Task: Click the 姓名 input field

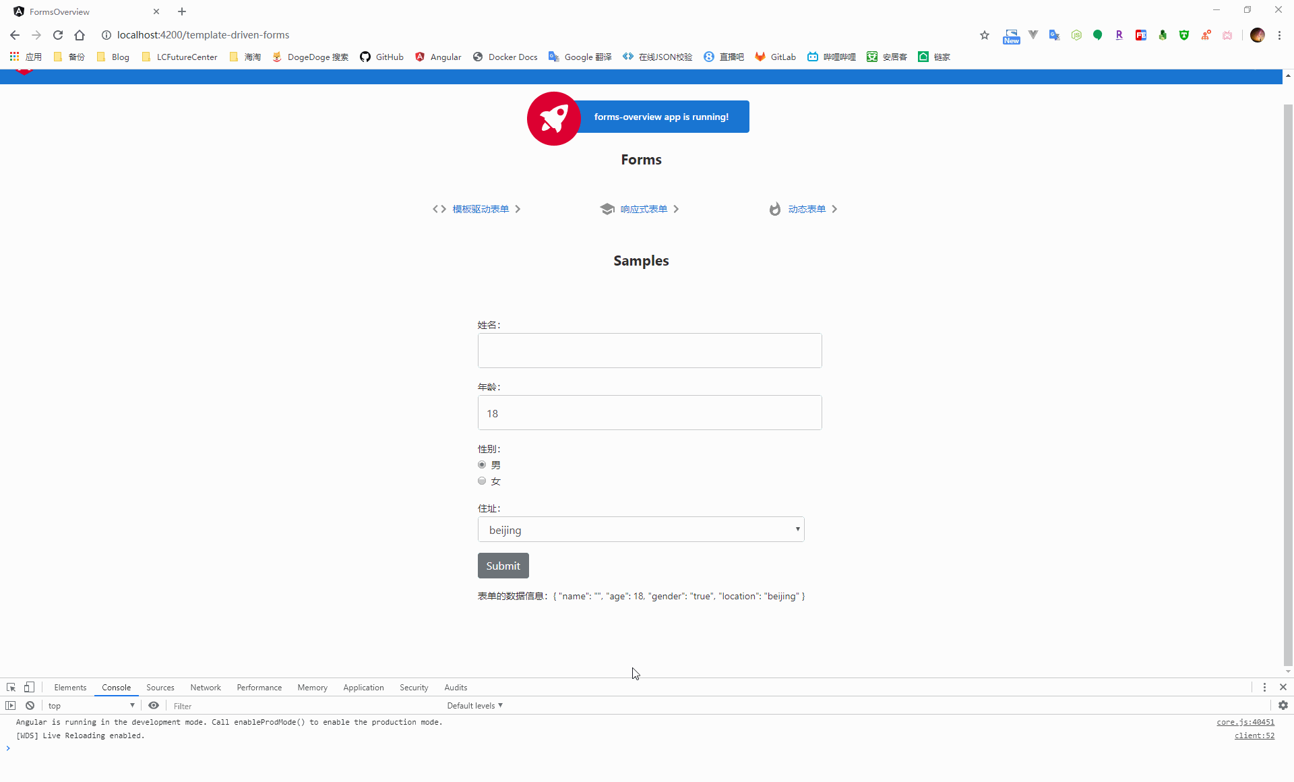Action: coord(649,351)
